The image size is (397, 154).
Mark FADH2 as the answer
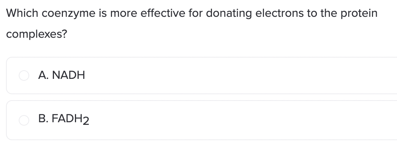click(24, 120)
